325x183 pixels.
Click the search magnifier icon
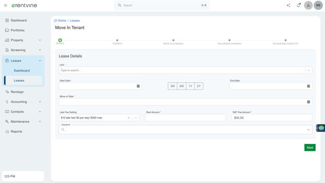(120, 5)
